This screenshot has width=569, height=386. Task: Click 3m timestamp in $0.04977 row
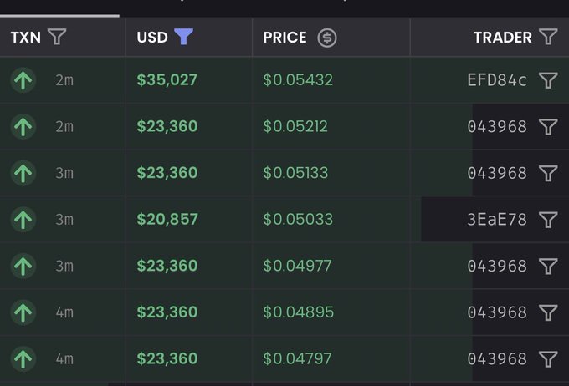[64, 266]
